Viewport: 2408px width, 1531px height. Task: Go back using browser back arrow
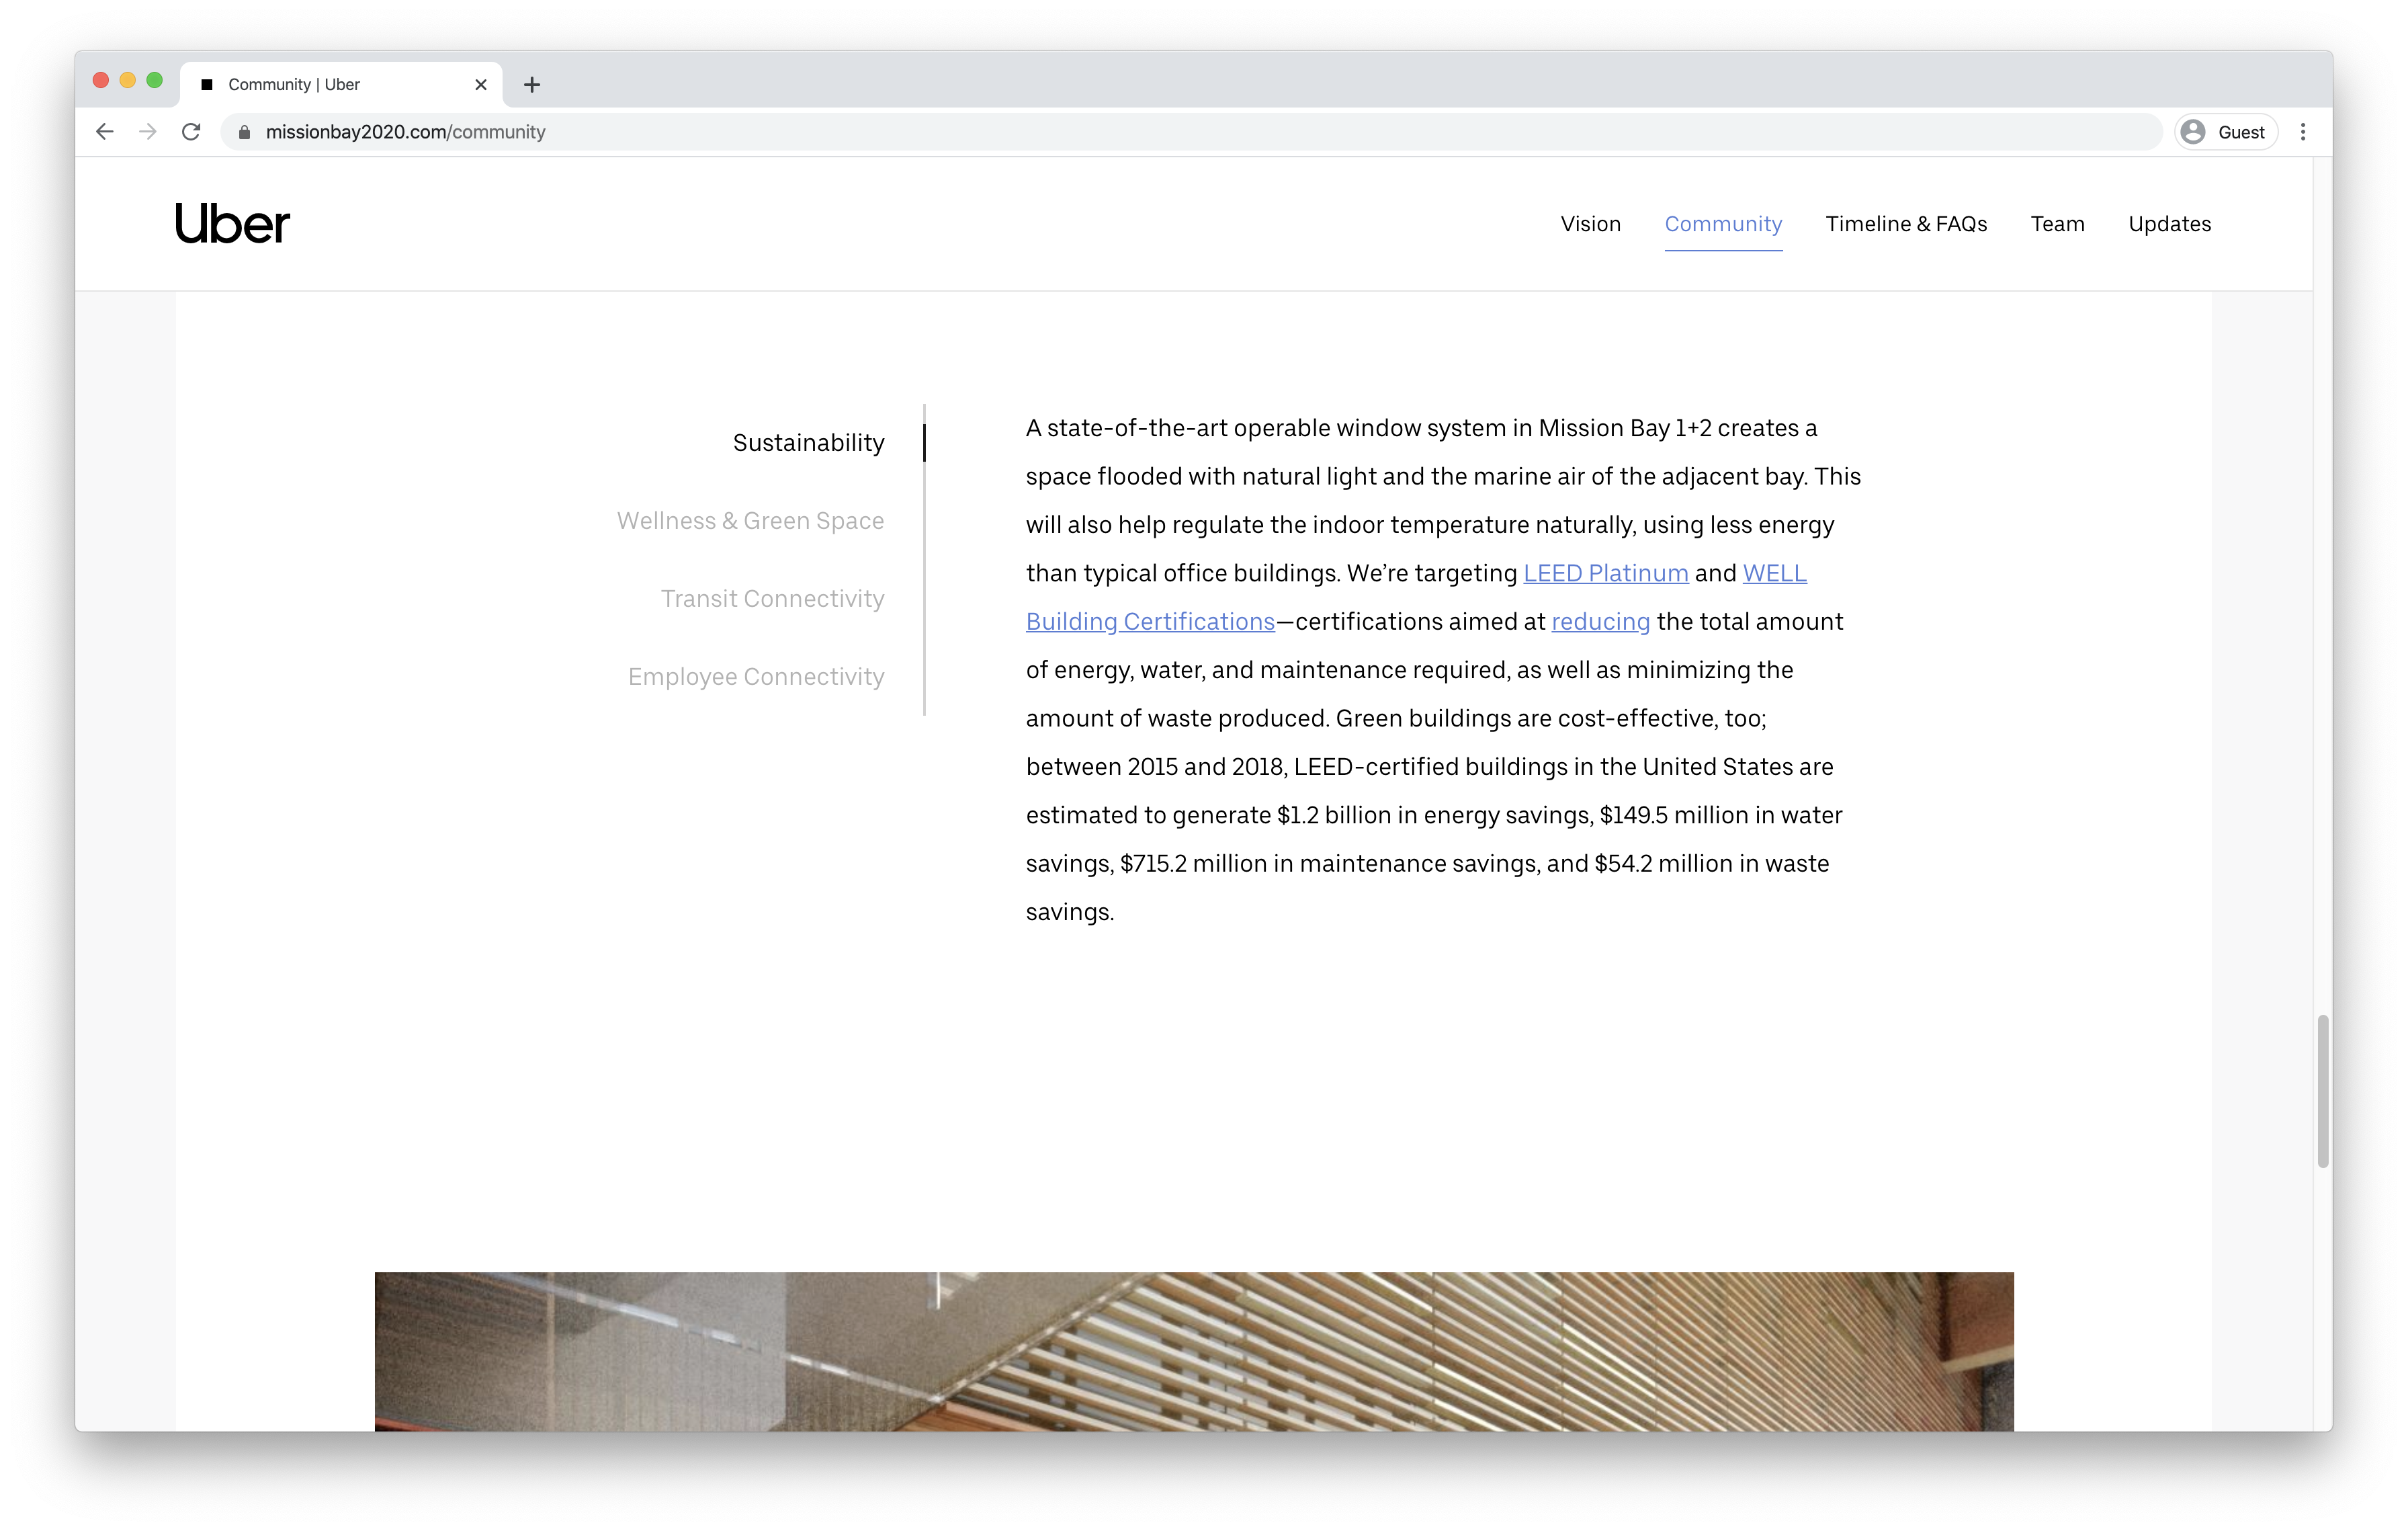tap(105, 132)
